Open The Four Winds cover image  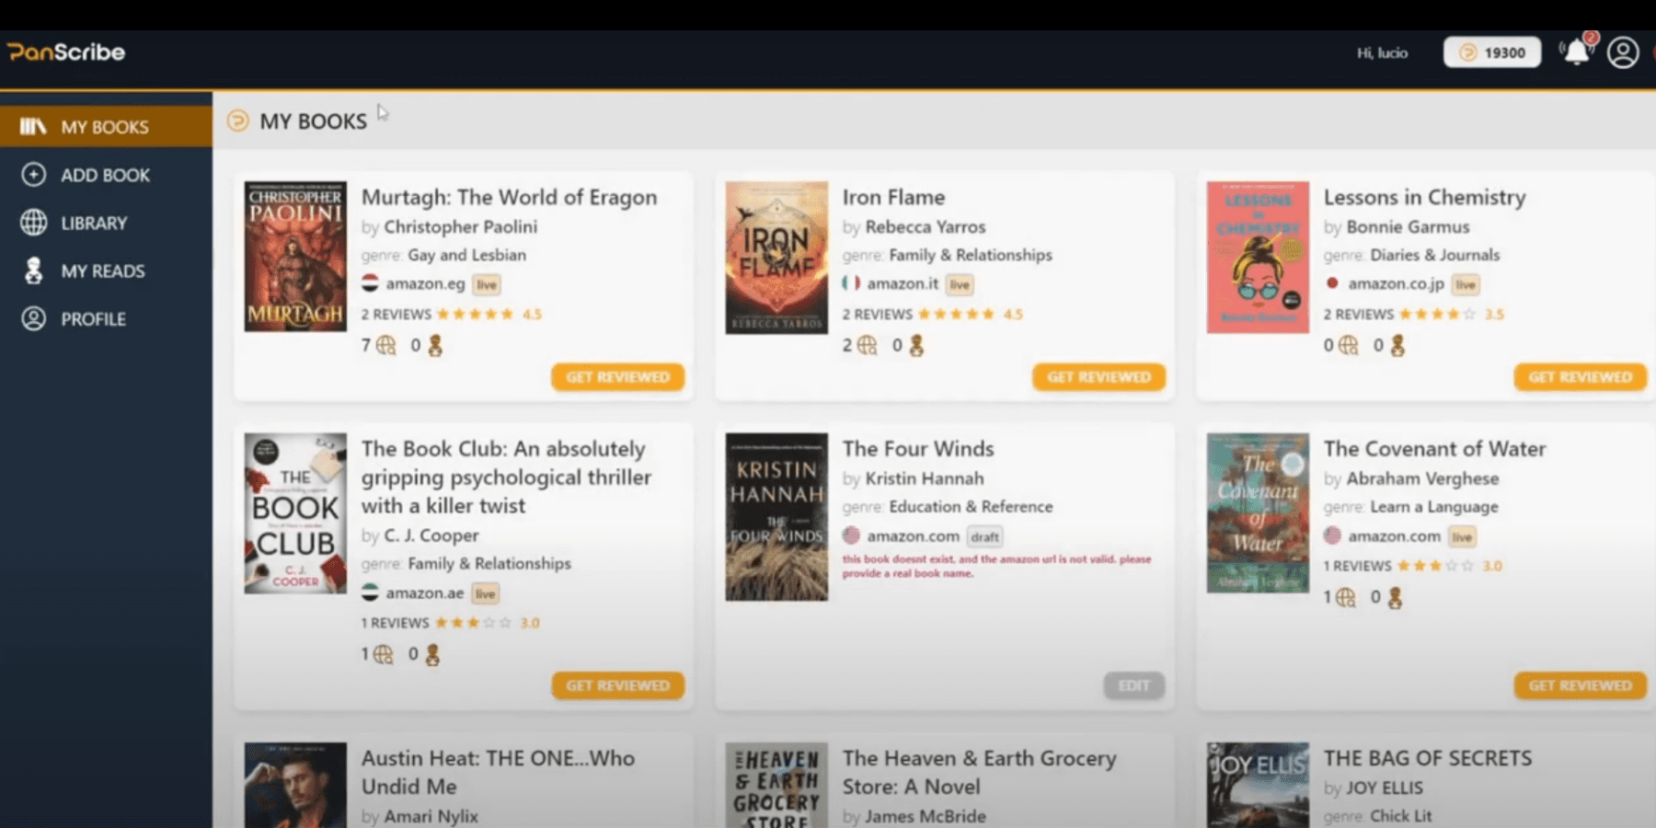pyautogui.click(x=776, y=517)
